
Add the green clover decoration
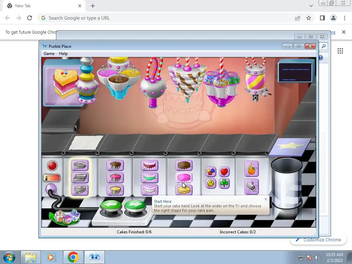coord(224,184)
